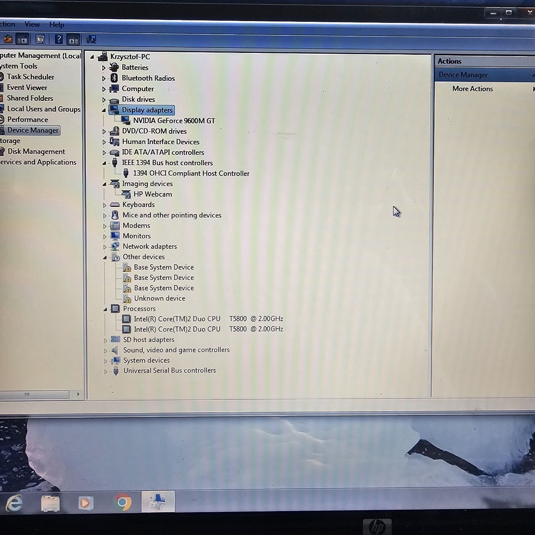The image size is (535, 535).
Task: Select Local Users and Groups
Action: click(x=44, y=109)
